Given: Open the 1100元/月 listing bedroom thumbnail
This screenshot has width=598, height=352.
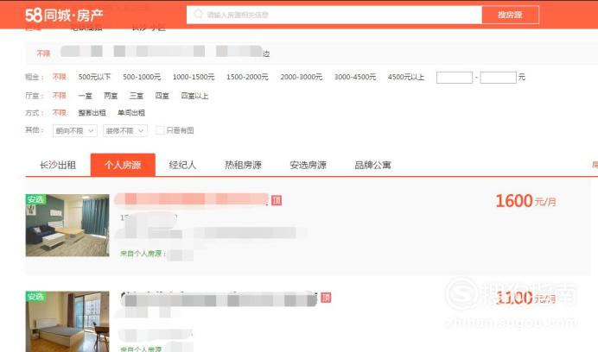Looking at the screenshot, I should pyautogui.click(x=67, y=322).
